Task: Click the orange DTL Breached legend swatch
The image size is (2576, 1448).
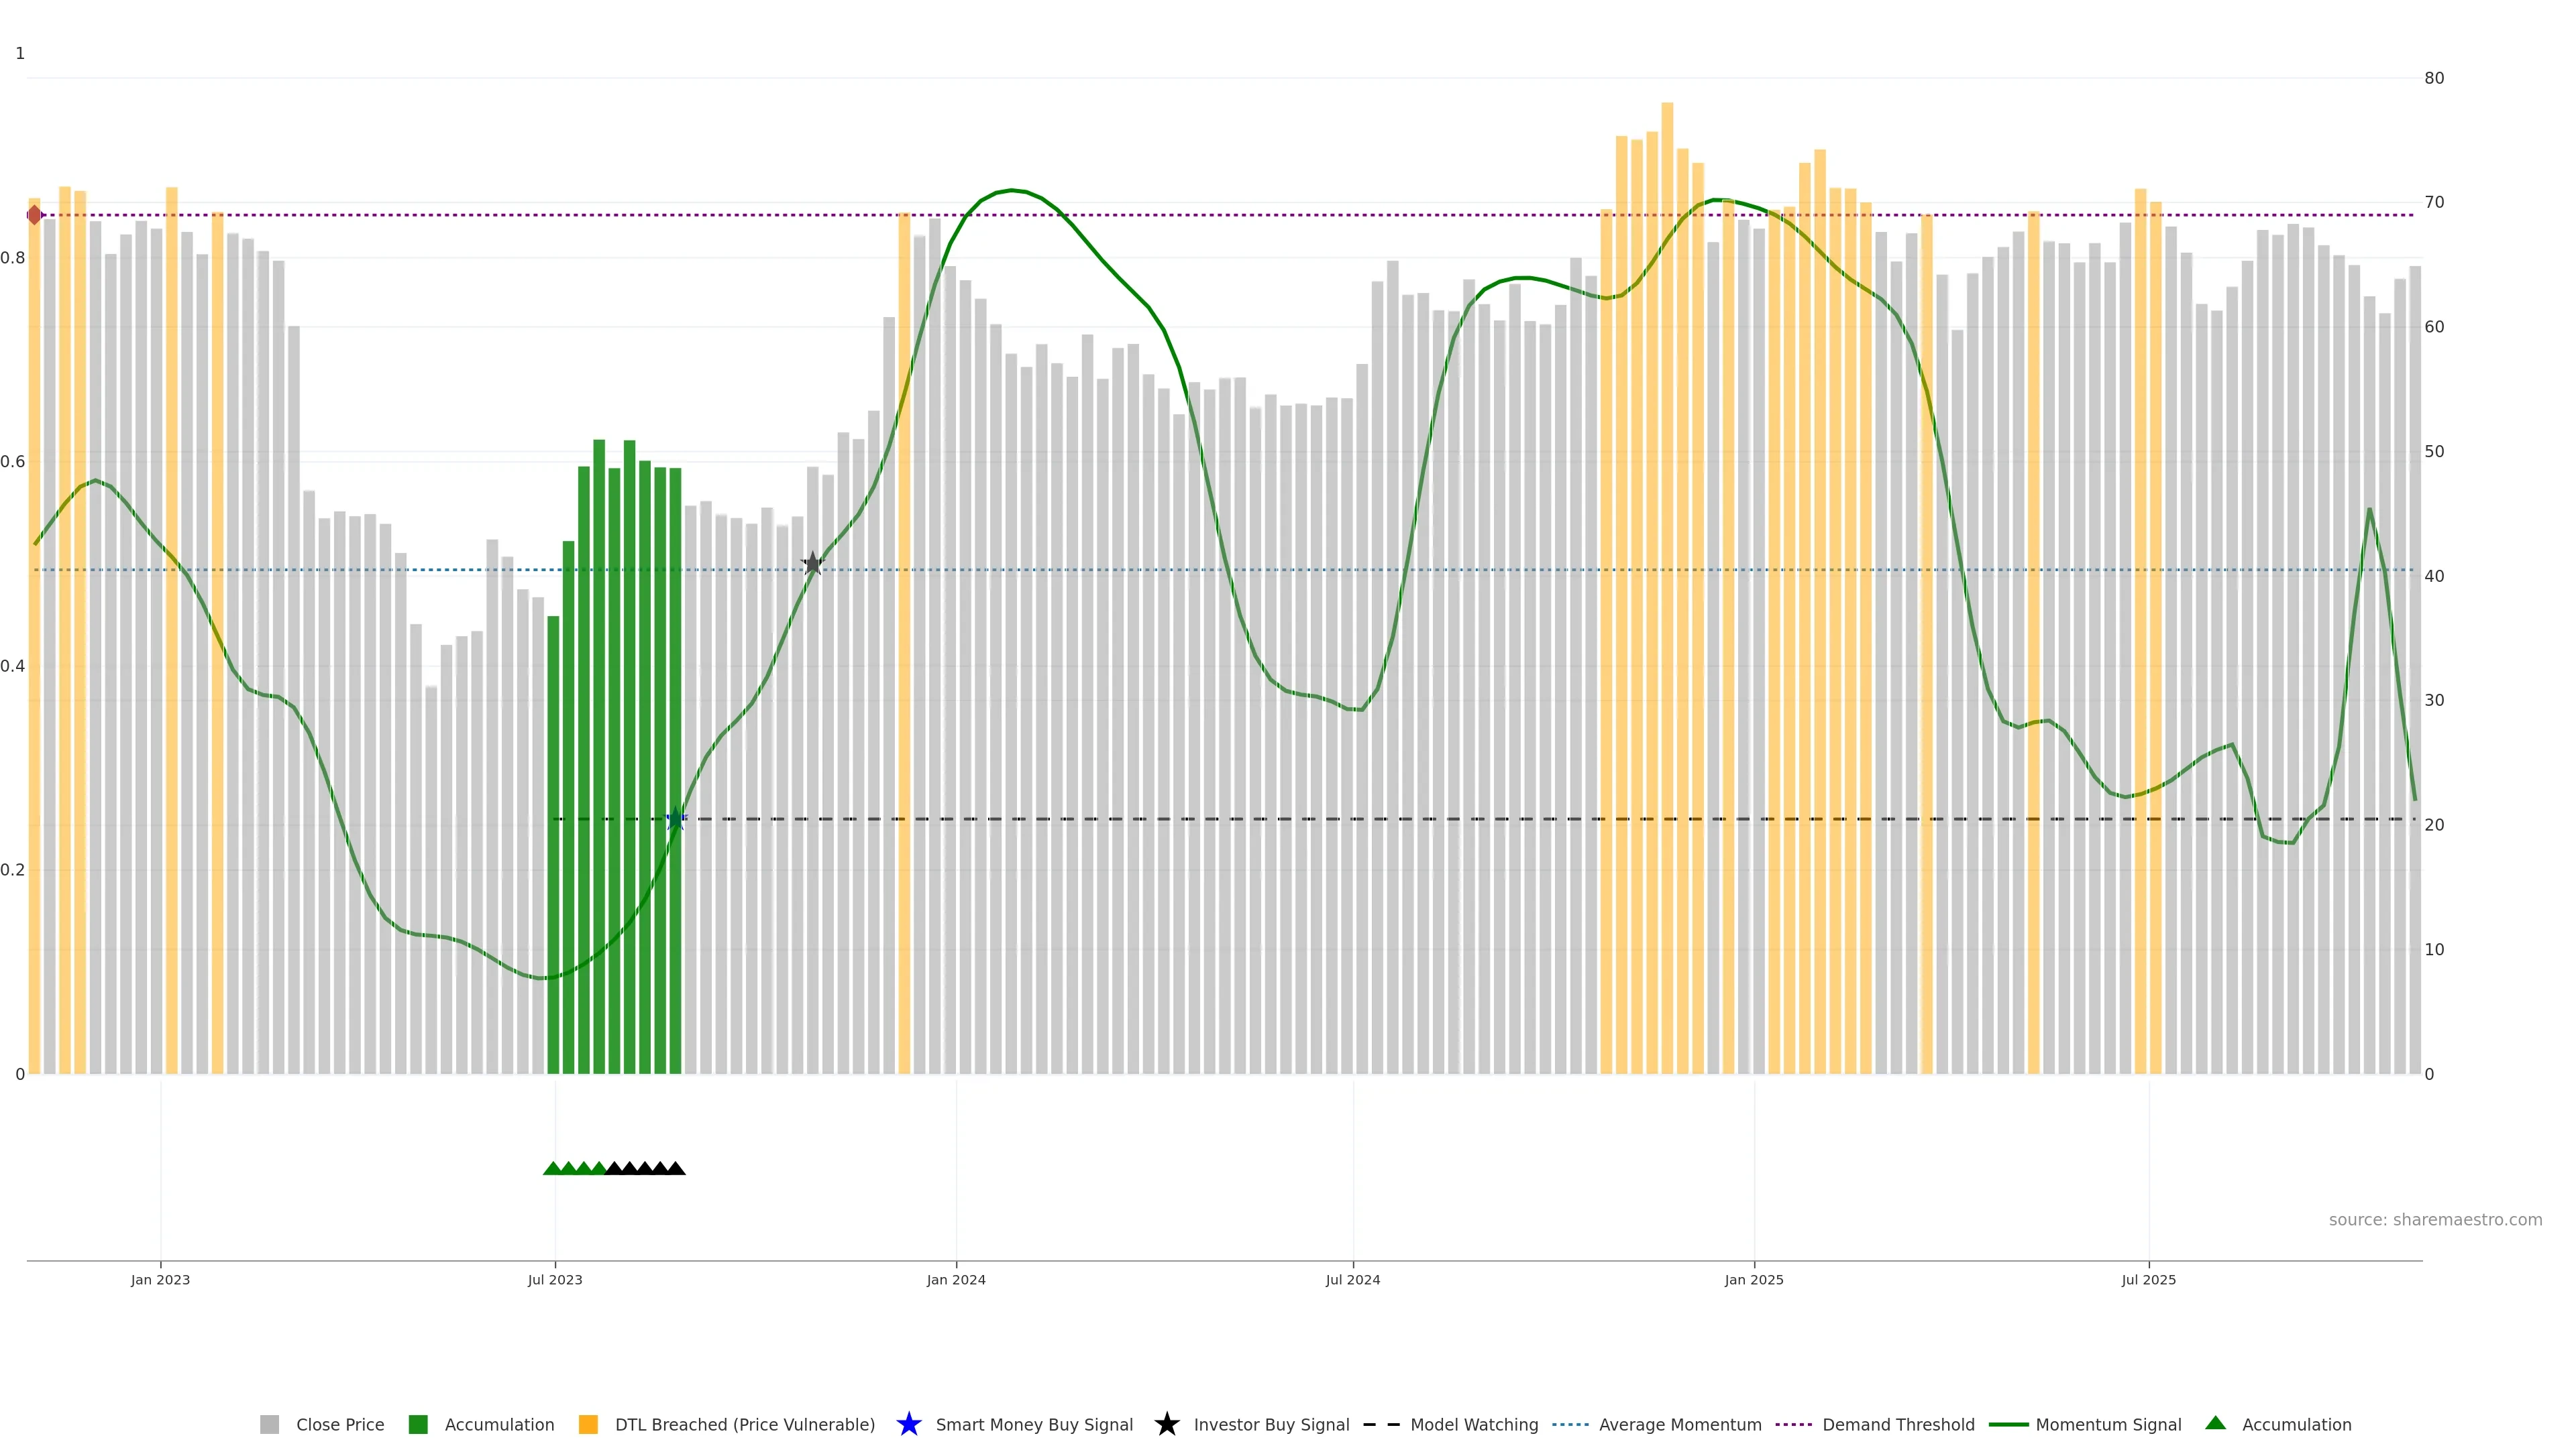Action: point(588,1425)
